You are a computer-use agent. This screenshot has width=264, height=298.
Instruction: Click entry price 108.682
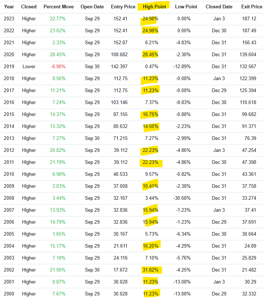(x=119, y=54)
